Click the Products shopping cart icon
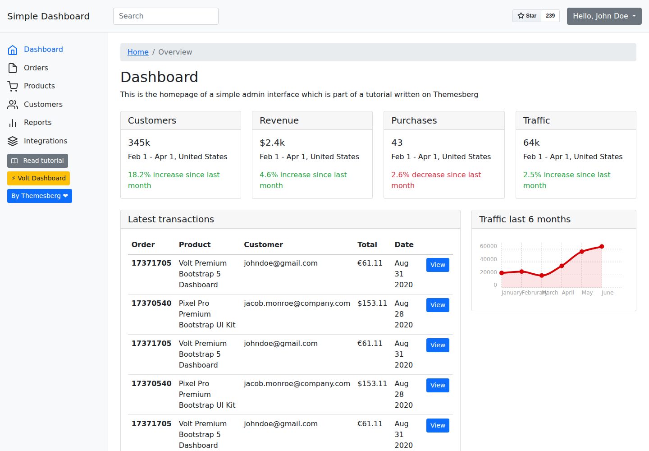This screenshot has width=649, height=451. click(x=13, y=86)
